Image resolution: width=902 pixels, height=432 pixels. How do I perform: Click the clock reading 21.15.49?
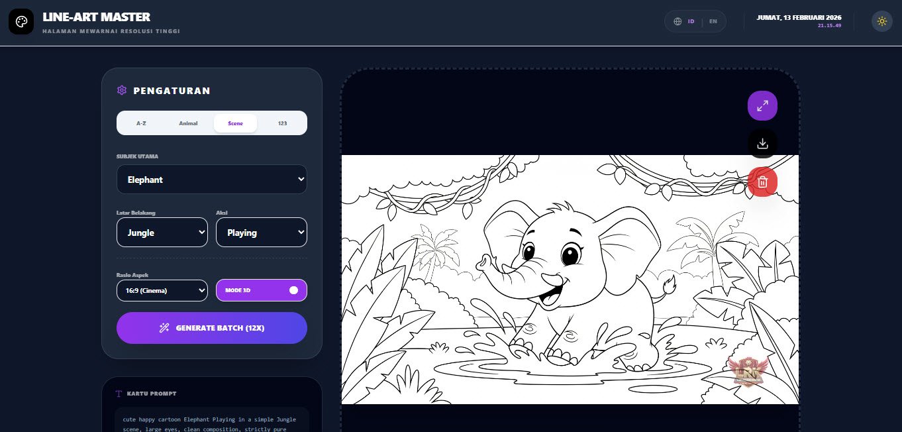point(830,25)
